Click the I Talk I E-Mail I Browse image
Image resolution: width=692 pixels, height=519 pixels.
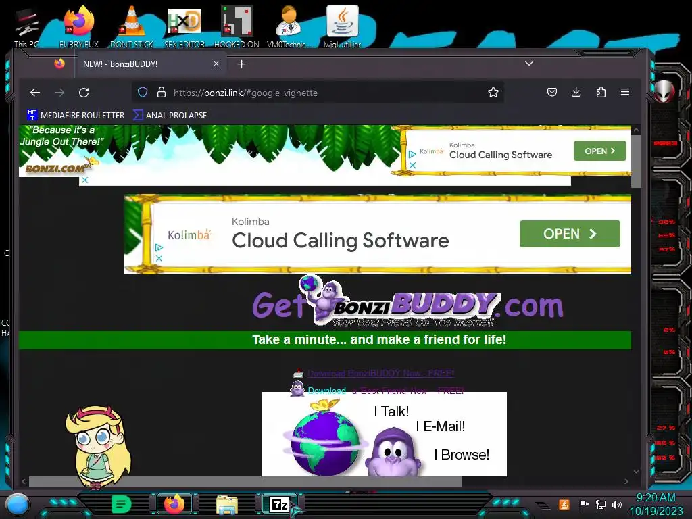pos(384,435)
